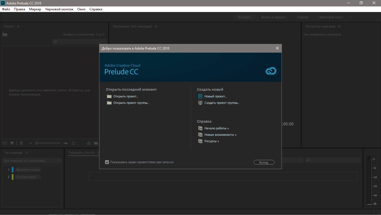
Task: Click the timeline panel search field
Action: pyautogui.click(x=333, y=160)
